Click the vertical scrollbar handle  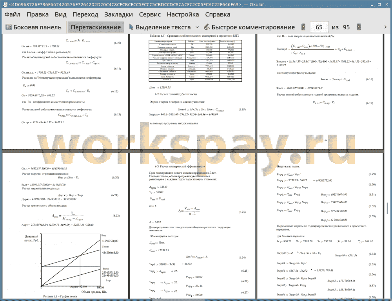(387, 208)
